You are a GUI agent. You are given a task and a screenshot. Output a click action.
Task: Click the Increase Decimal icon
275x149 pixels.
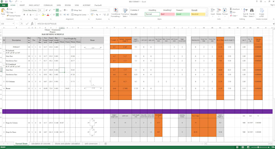point(105,14)
